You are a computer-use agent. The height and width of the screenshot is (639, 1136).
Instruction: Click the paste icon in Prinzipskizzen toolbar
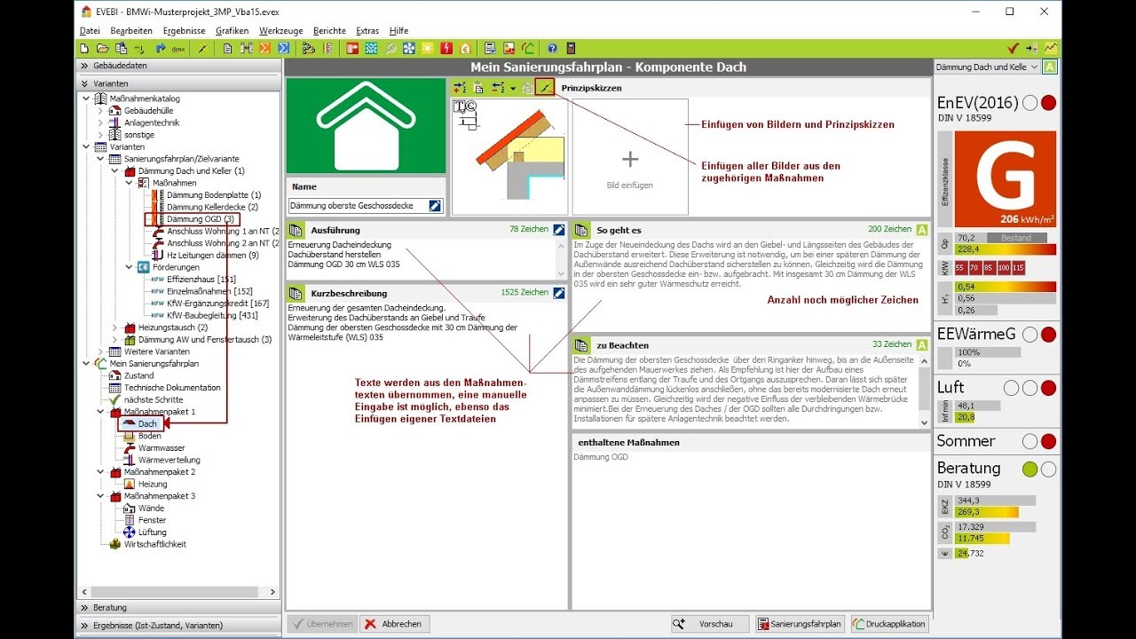(478, 88)
